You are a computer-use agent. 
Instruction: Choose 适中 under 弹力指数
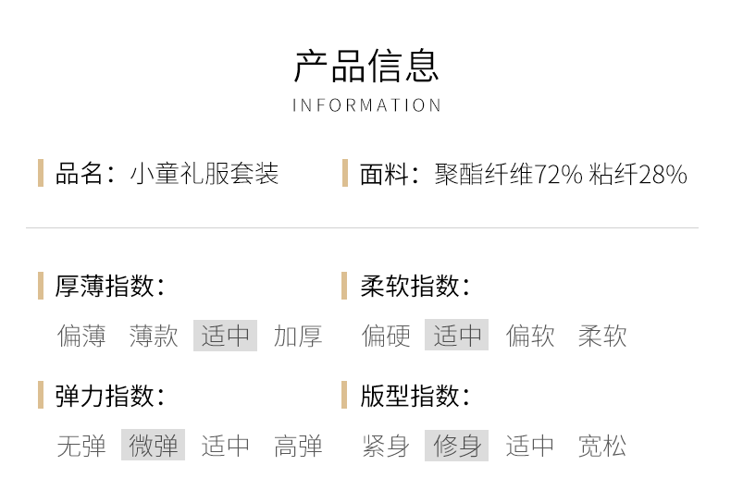pos(226,446)
